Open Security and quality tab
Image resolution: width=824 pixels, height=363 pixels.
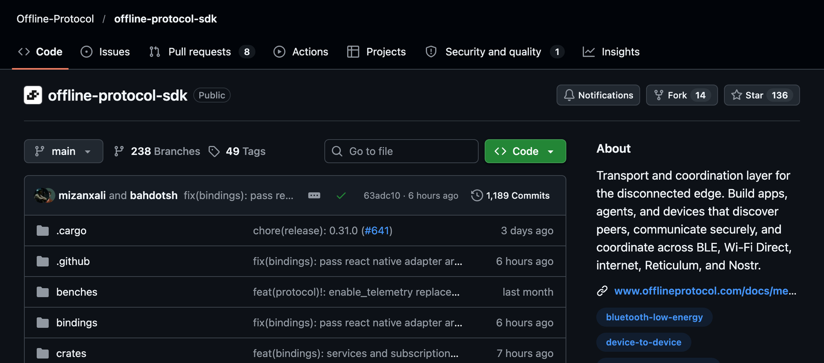pyautogui.click(x=495, y=51)
